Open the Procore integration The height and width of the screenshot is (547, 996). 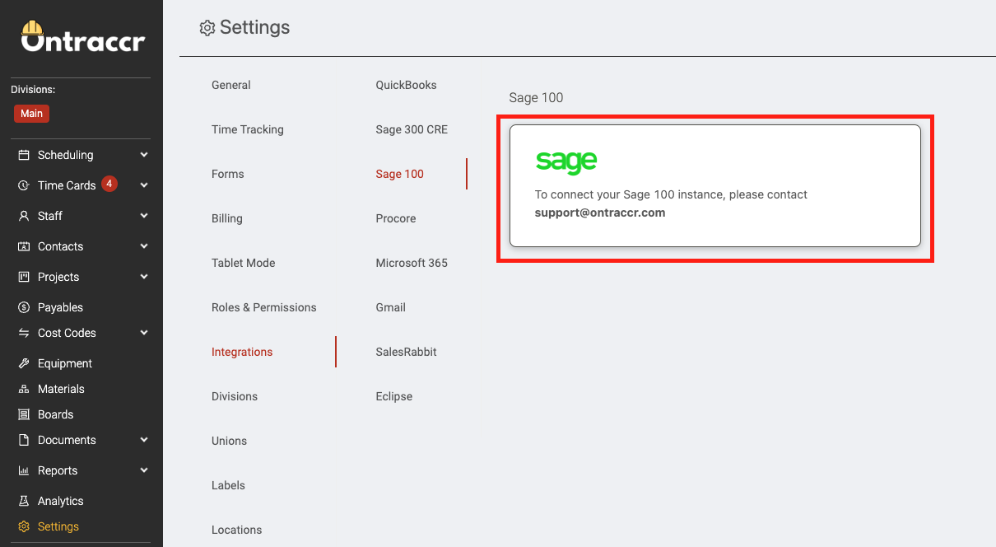point(396,218)
